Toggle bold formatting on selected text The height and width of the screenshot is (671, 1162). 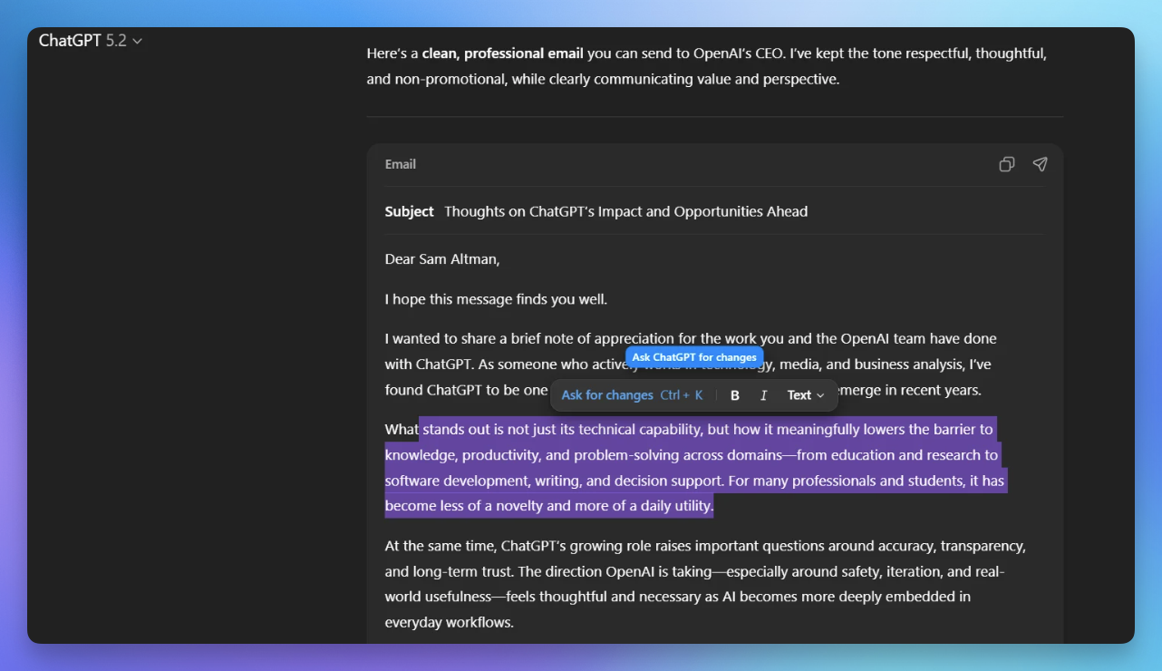(x=735, y=395)
